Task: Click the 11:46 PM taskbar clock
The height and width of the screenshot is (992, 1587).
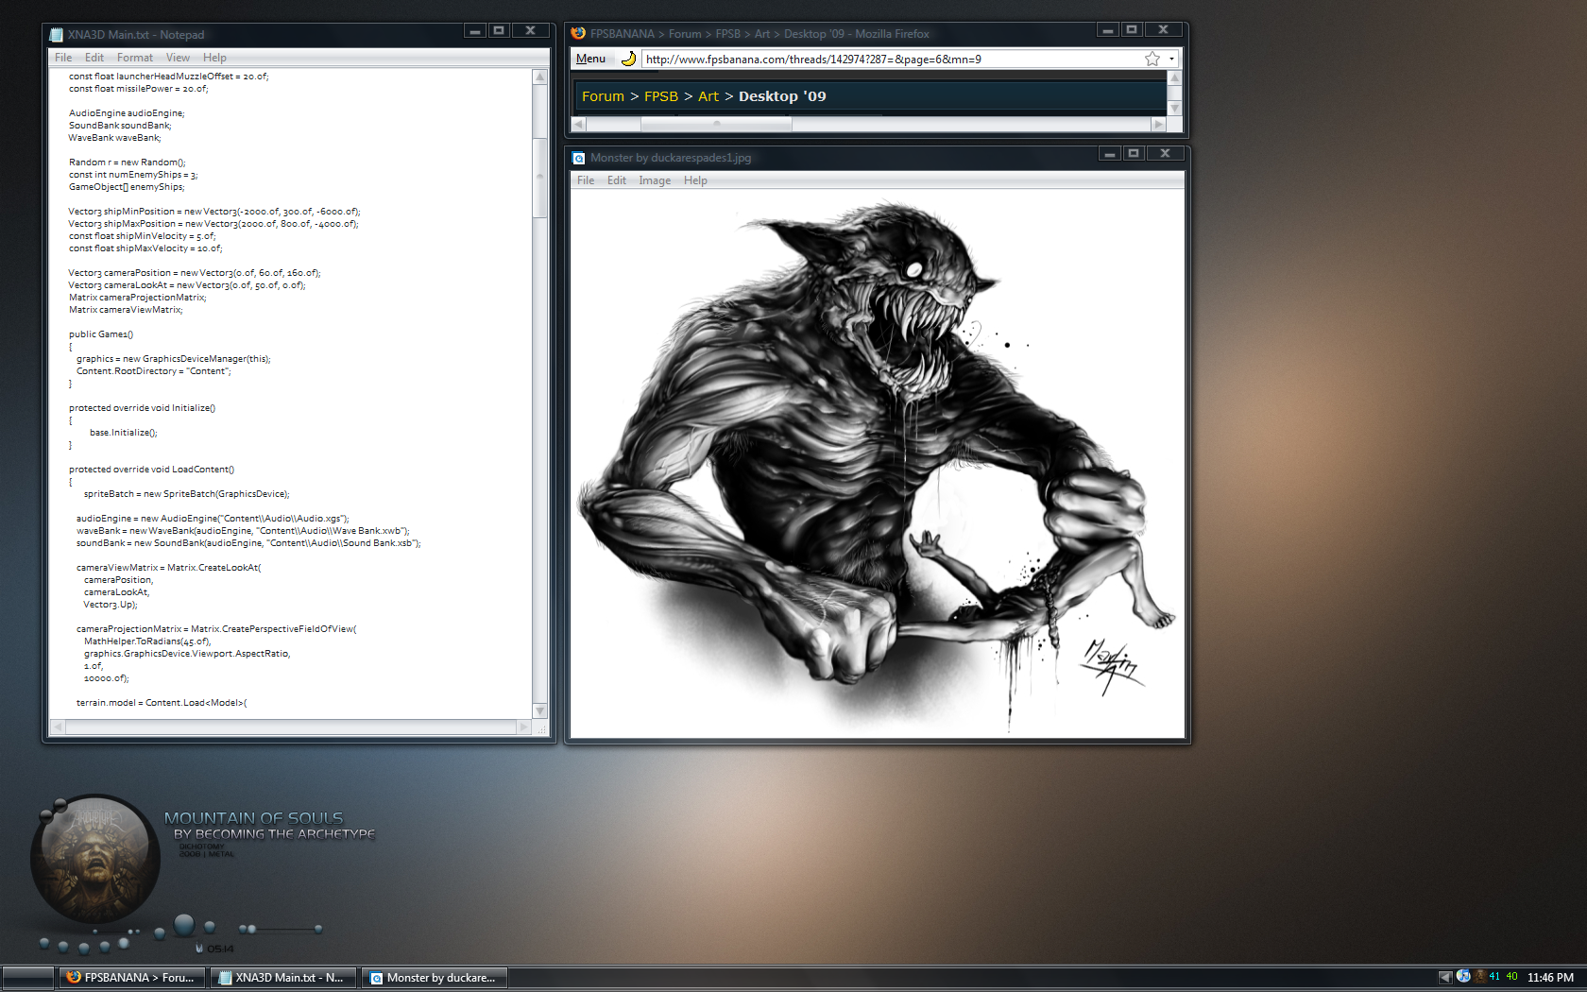Action: coord(1550,978)
